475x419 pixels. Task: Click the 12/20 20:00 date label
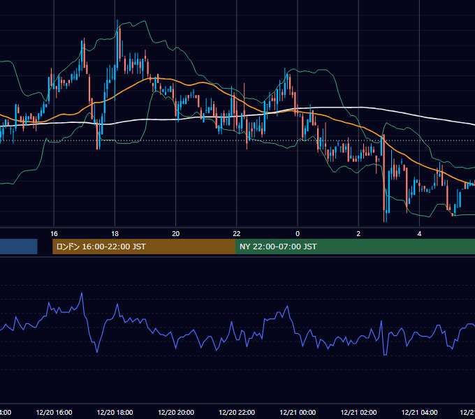(176, 412)
